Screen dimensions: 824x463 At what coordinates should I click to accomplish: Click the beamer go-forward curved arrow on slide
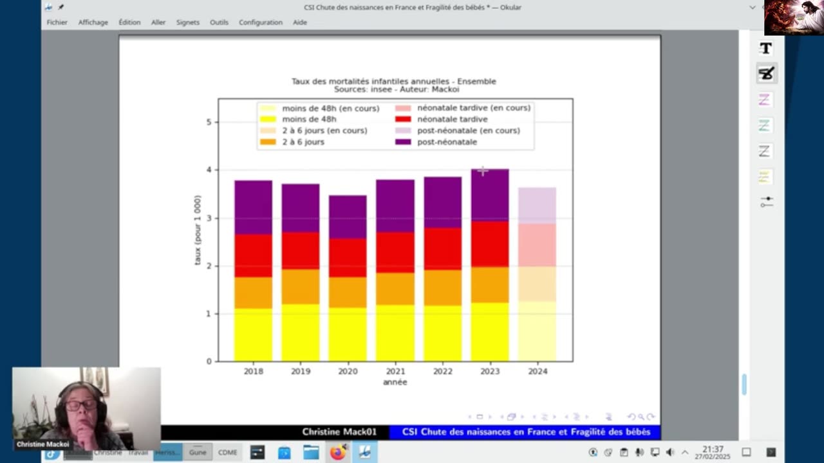click(x=650, y=417)
